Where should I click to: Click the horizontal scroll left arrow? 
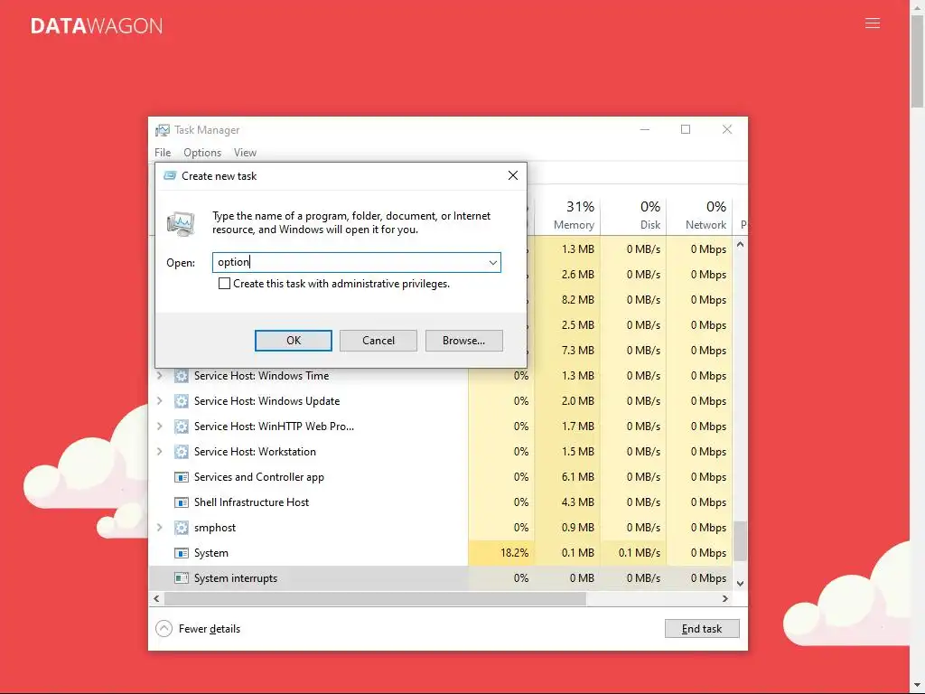[x=156, y=599]
